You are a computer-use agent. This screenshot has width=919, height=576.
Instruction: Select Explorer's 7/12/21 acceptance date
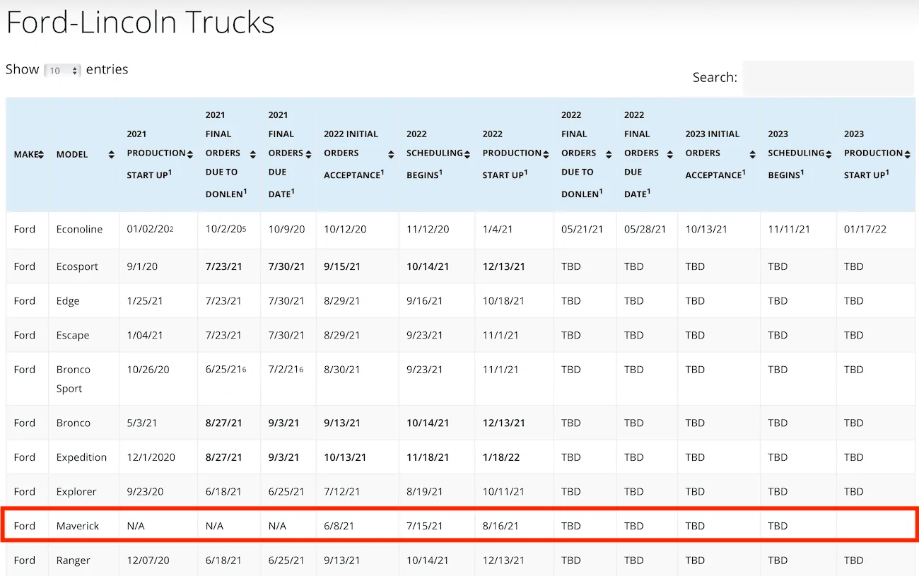point(342,491)
